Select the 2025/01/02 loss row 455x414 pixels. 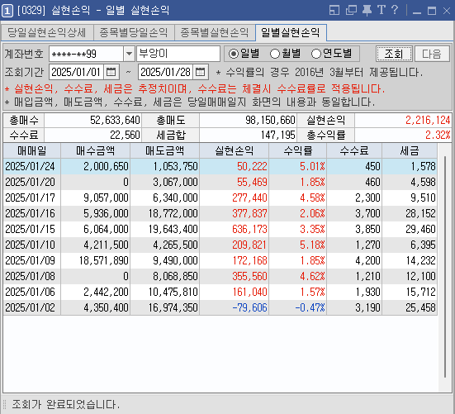coord(220,307)
